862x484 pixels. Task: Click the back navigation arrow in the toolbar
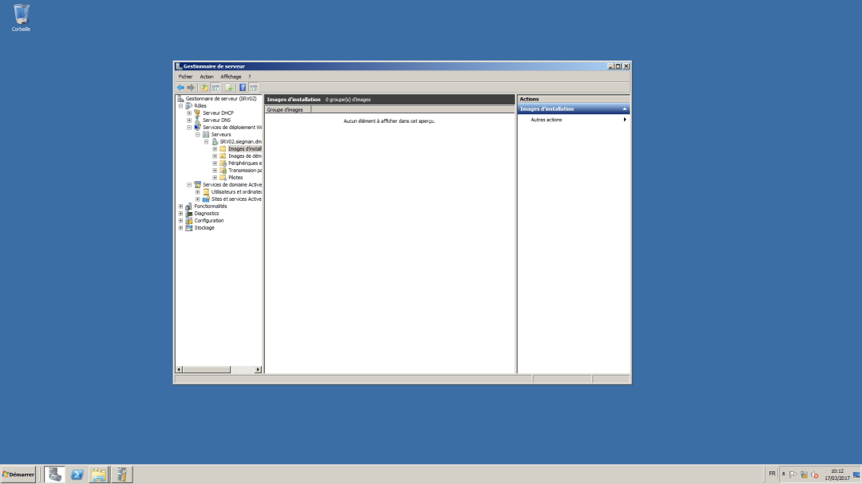click(x=180, y=87)
